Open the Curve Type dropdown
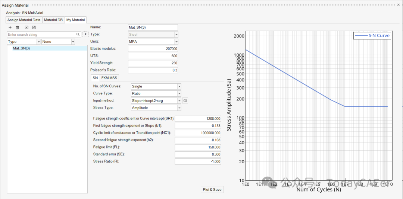Screen dimensions: 403x199 click(156, 93)
